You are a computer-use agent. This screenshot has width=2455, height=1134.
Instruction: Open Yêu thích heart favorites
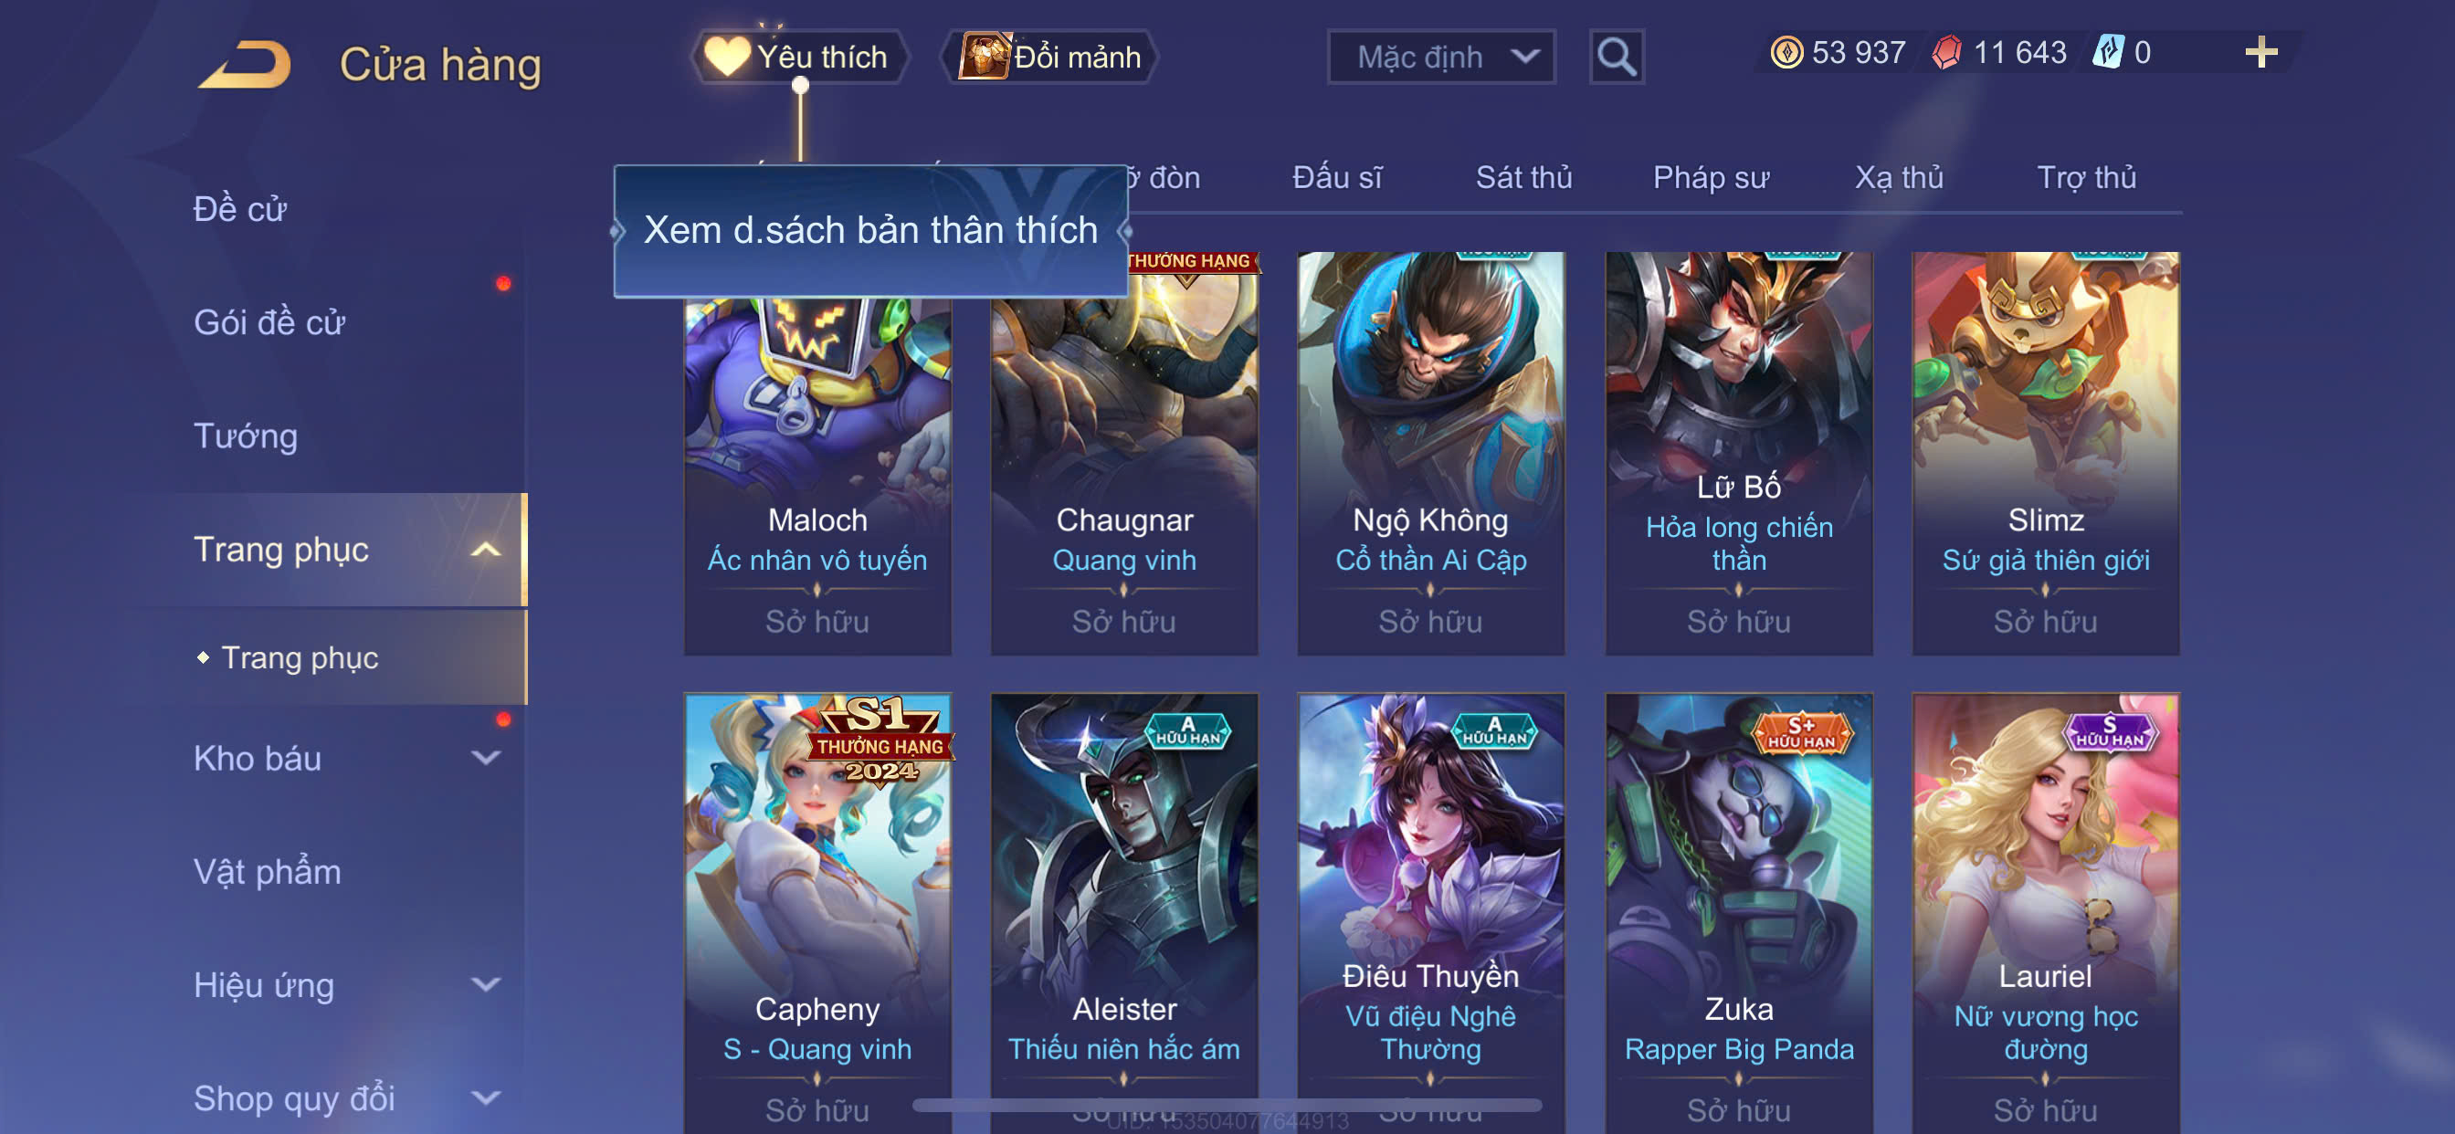(x=798, y=58)
